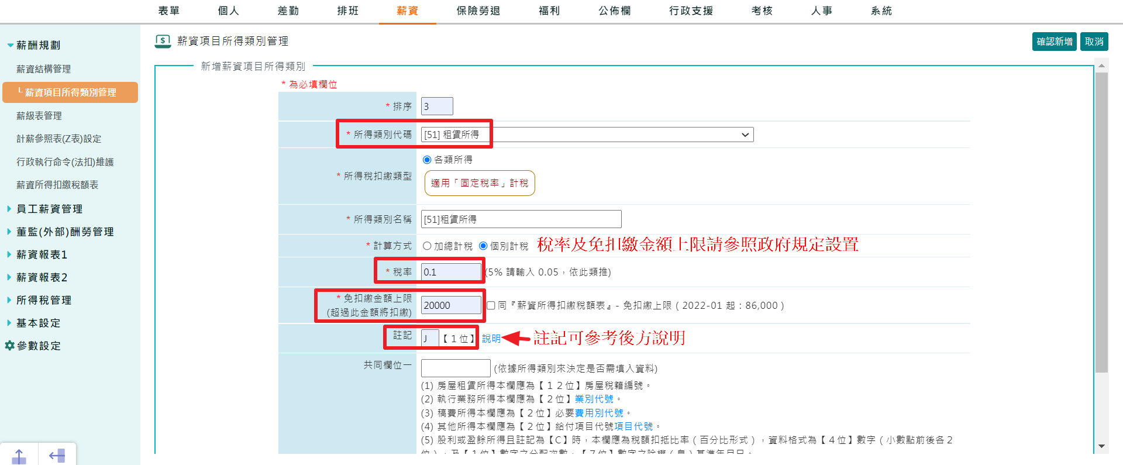Open the 說明 link next to 註記
Image resolution: width=1123 pixels, height=465 pixels.
491,339
